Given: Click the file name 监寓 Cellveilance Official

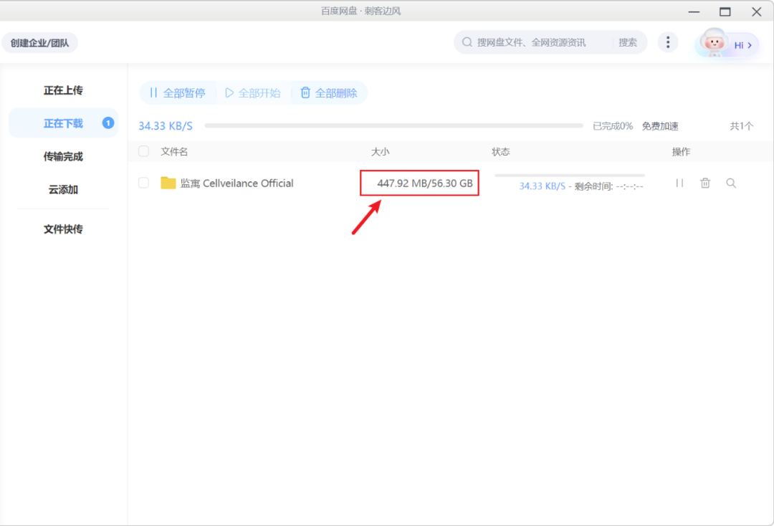Looking at the screenshot, I should (237, 183).
